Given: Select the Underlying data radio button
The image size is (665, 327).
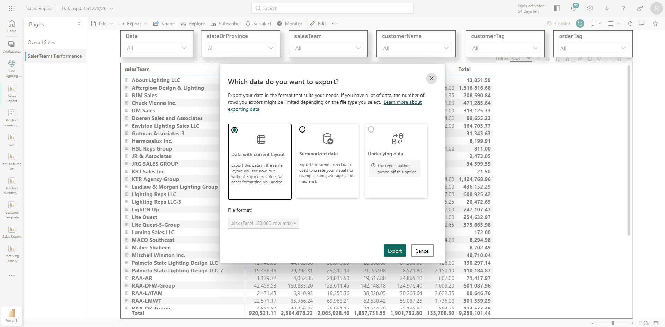Looking at the screenshot, I should [371, 129].
